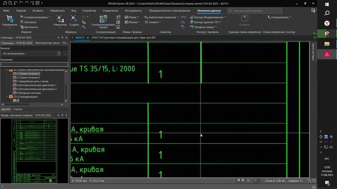This screenshot has height=189, width=337.
Task: Switch to the Вставить ribbon tab
Action: click(38, 10)
